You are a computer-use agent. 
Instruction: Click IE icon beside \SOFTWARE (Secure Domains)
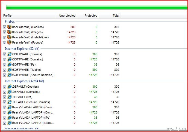click(x=10, y=75)
